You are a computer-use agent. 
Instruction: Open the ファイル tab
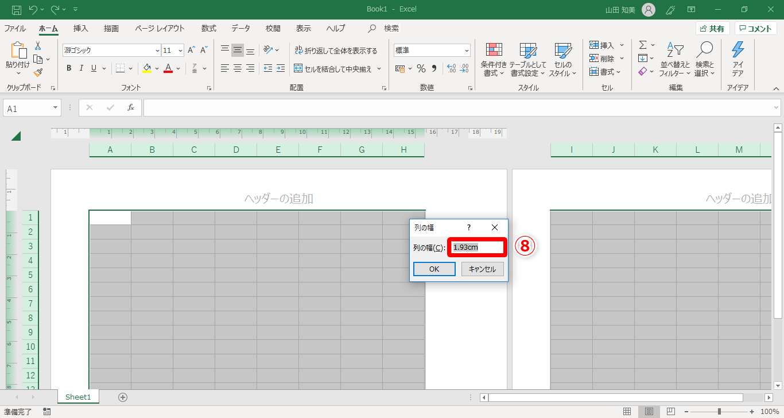(15, 28)
